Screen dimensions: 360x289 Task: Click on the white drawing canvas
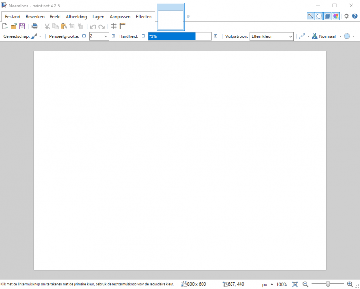180,160
